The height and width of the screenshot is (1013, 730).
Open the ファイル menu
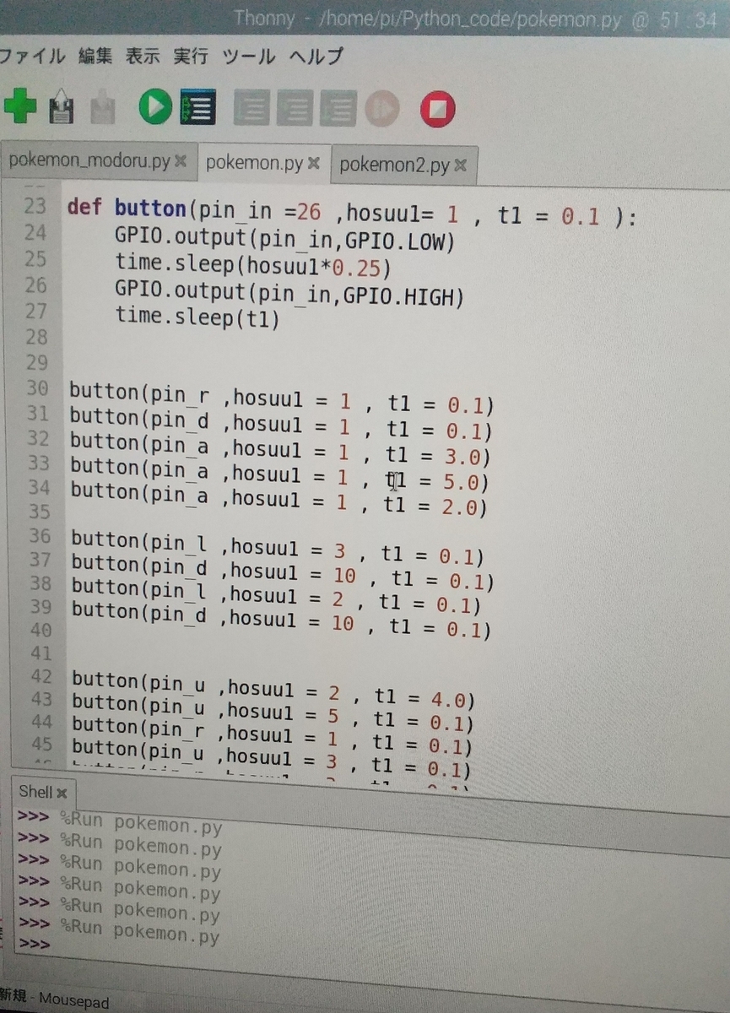32,57
